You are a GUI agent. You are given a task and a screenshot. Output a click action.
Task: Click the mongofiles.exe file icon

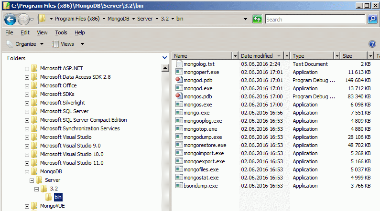tap(179, 169)
